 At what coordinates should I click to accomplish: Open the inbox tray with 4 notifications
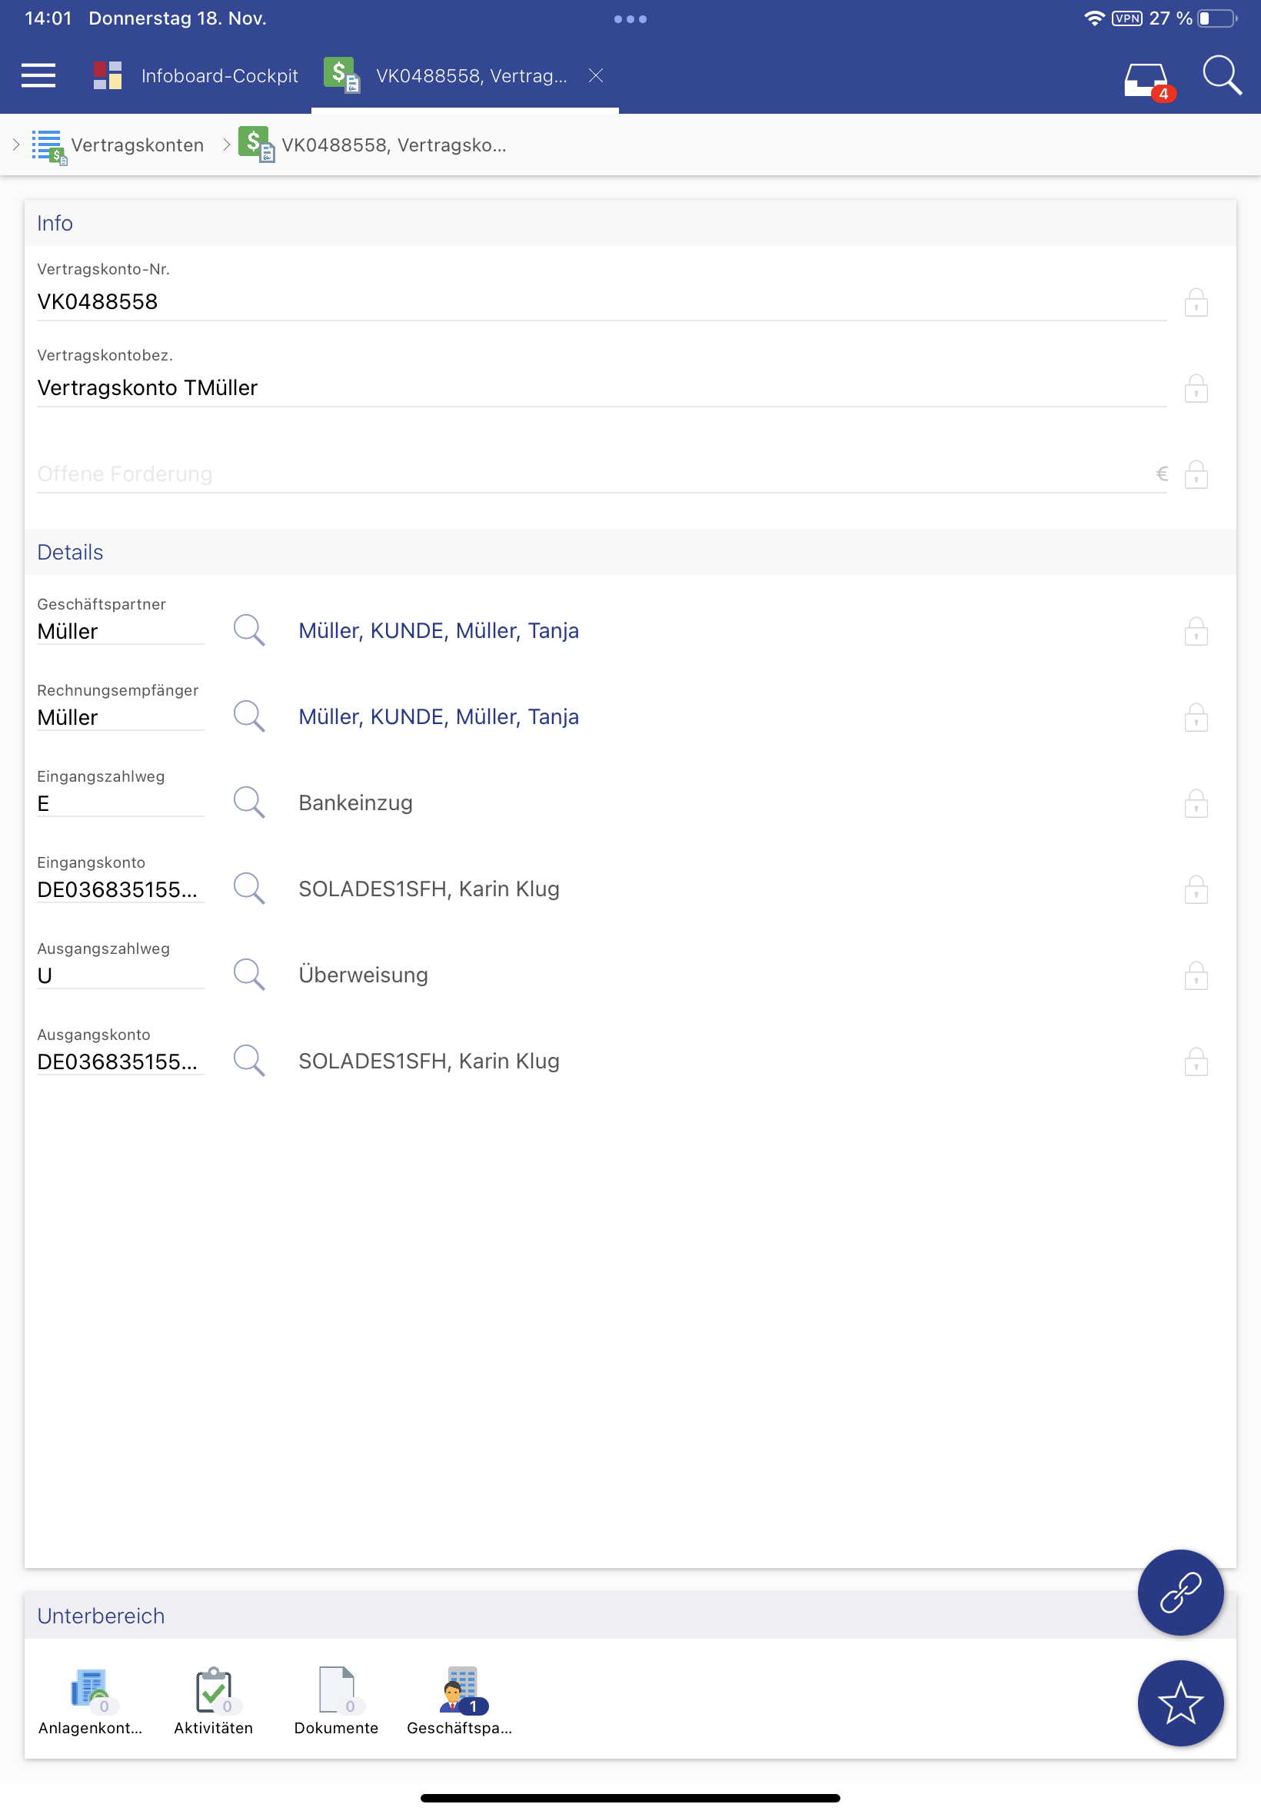point(1146,79)
